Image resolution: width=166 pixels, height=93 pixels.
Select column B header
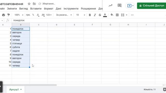[x=21, y=25]
